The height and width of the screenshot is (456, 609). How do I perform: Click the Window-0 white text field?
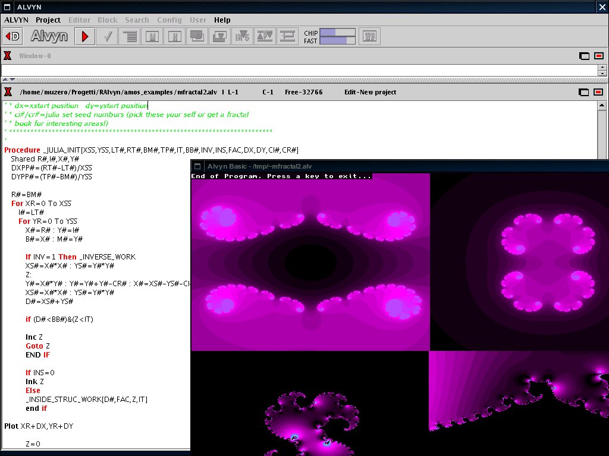297,70
